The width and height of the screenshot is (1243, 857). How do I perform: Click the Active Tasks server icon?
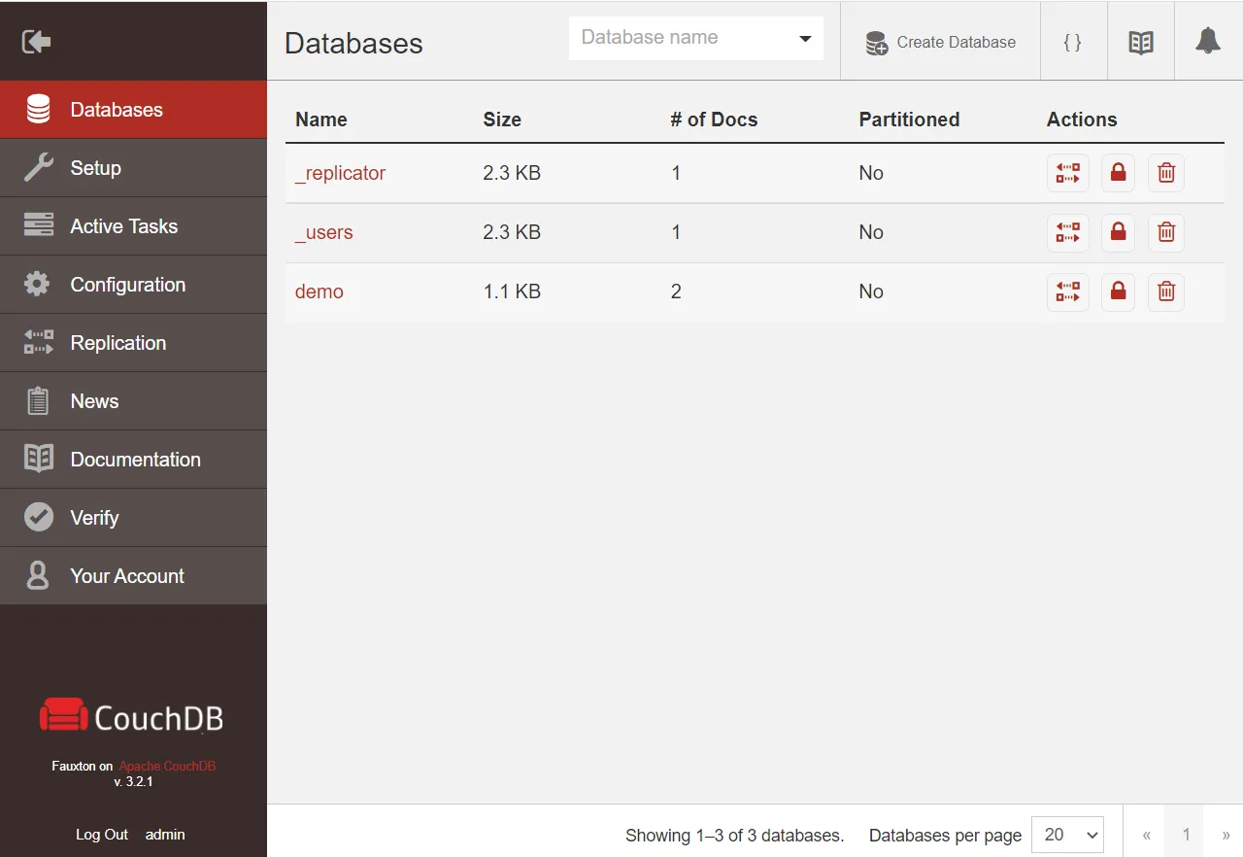(x=38, y=226)
